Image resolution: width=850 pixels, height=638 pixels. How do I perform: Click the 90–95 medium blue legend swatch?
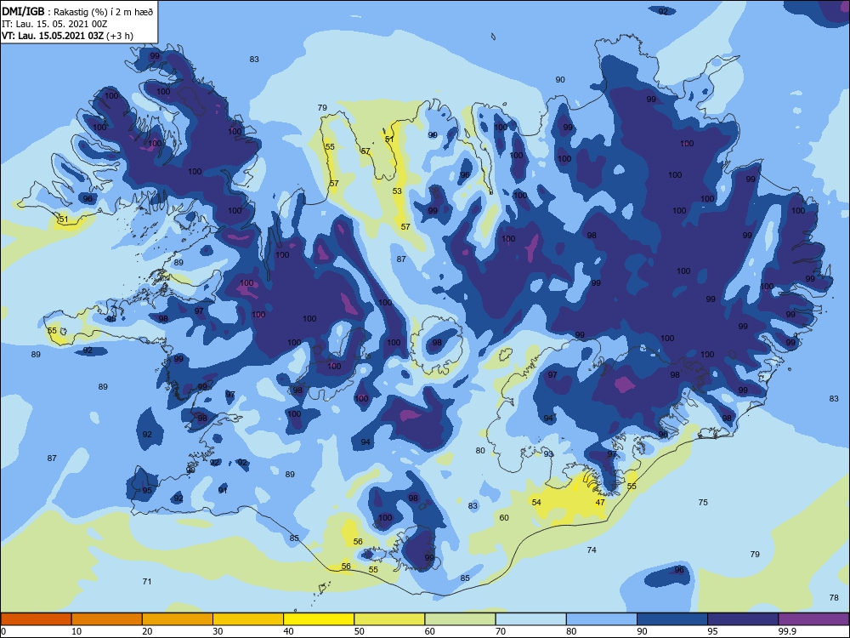(672, 619)
